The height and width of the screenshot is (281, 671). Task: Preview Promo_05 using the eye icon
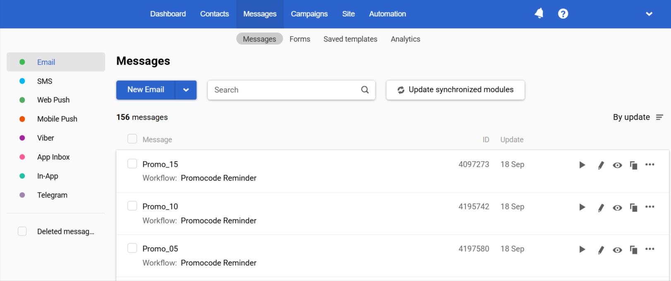[x=617, y=250]
